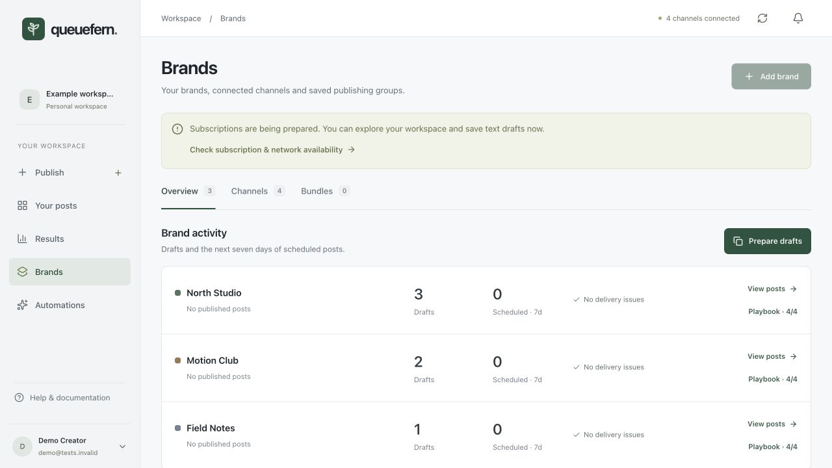Click the Field Notes color dot

[177, 428]
